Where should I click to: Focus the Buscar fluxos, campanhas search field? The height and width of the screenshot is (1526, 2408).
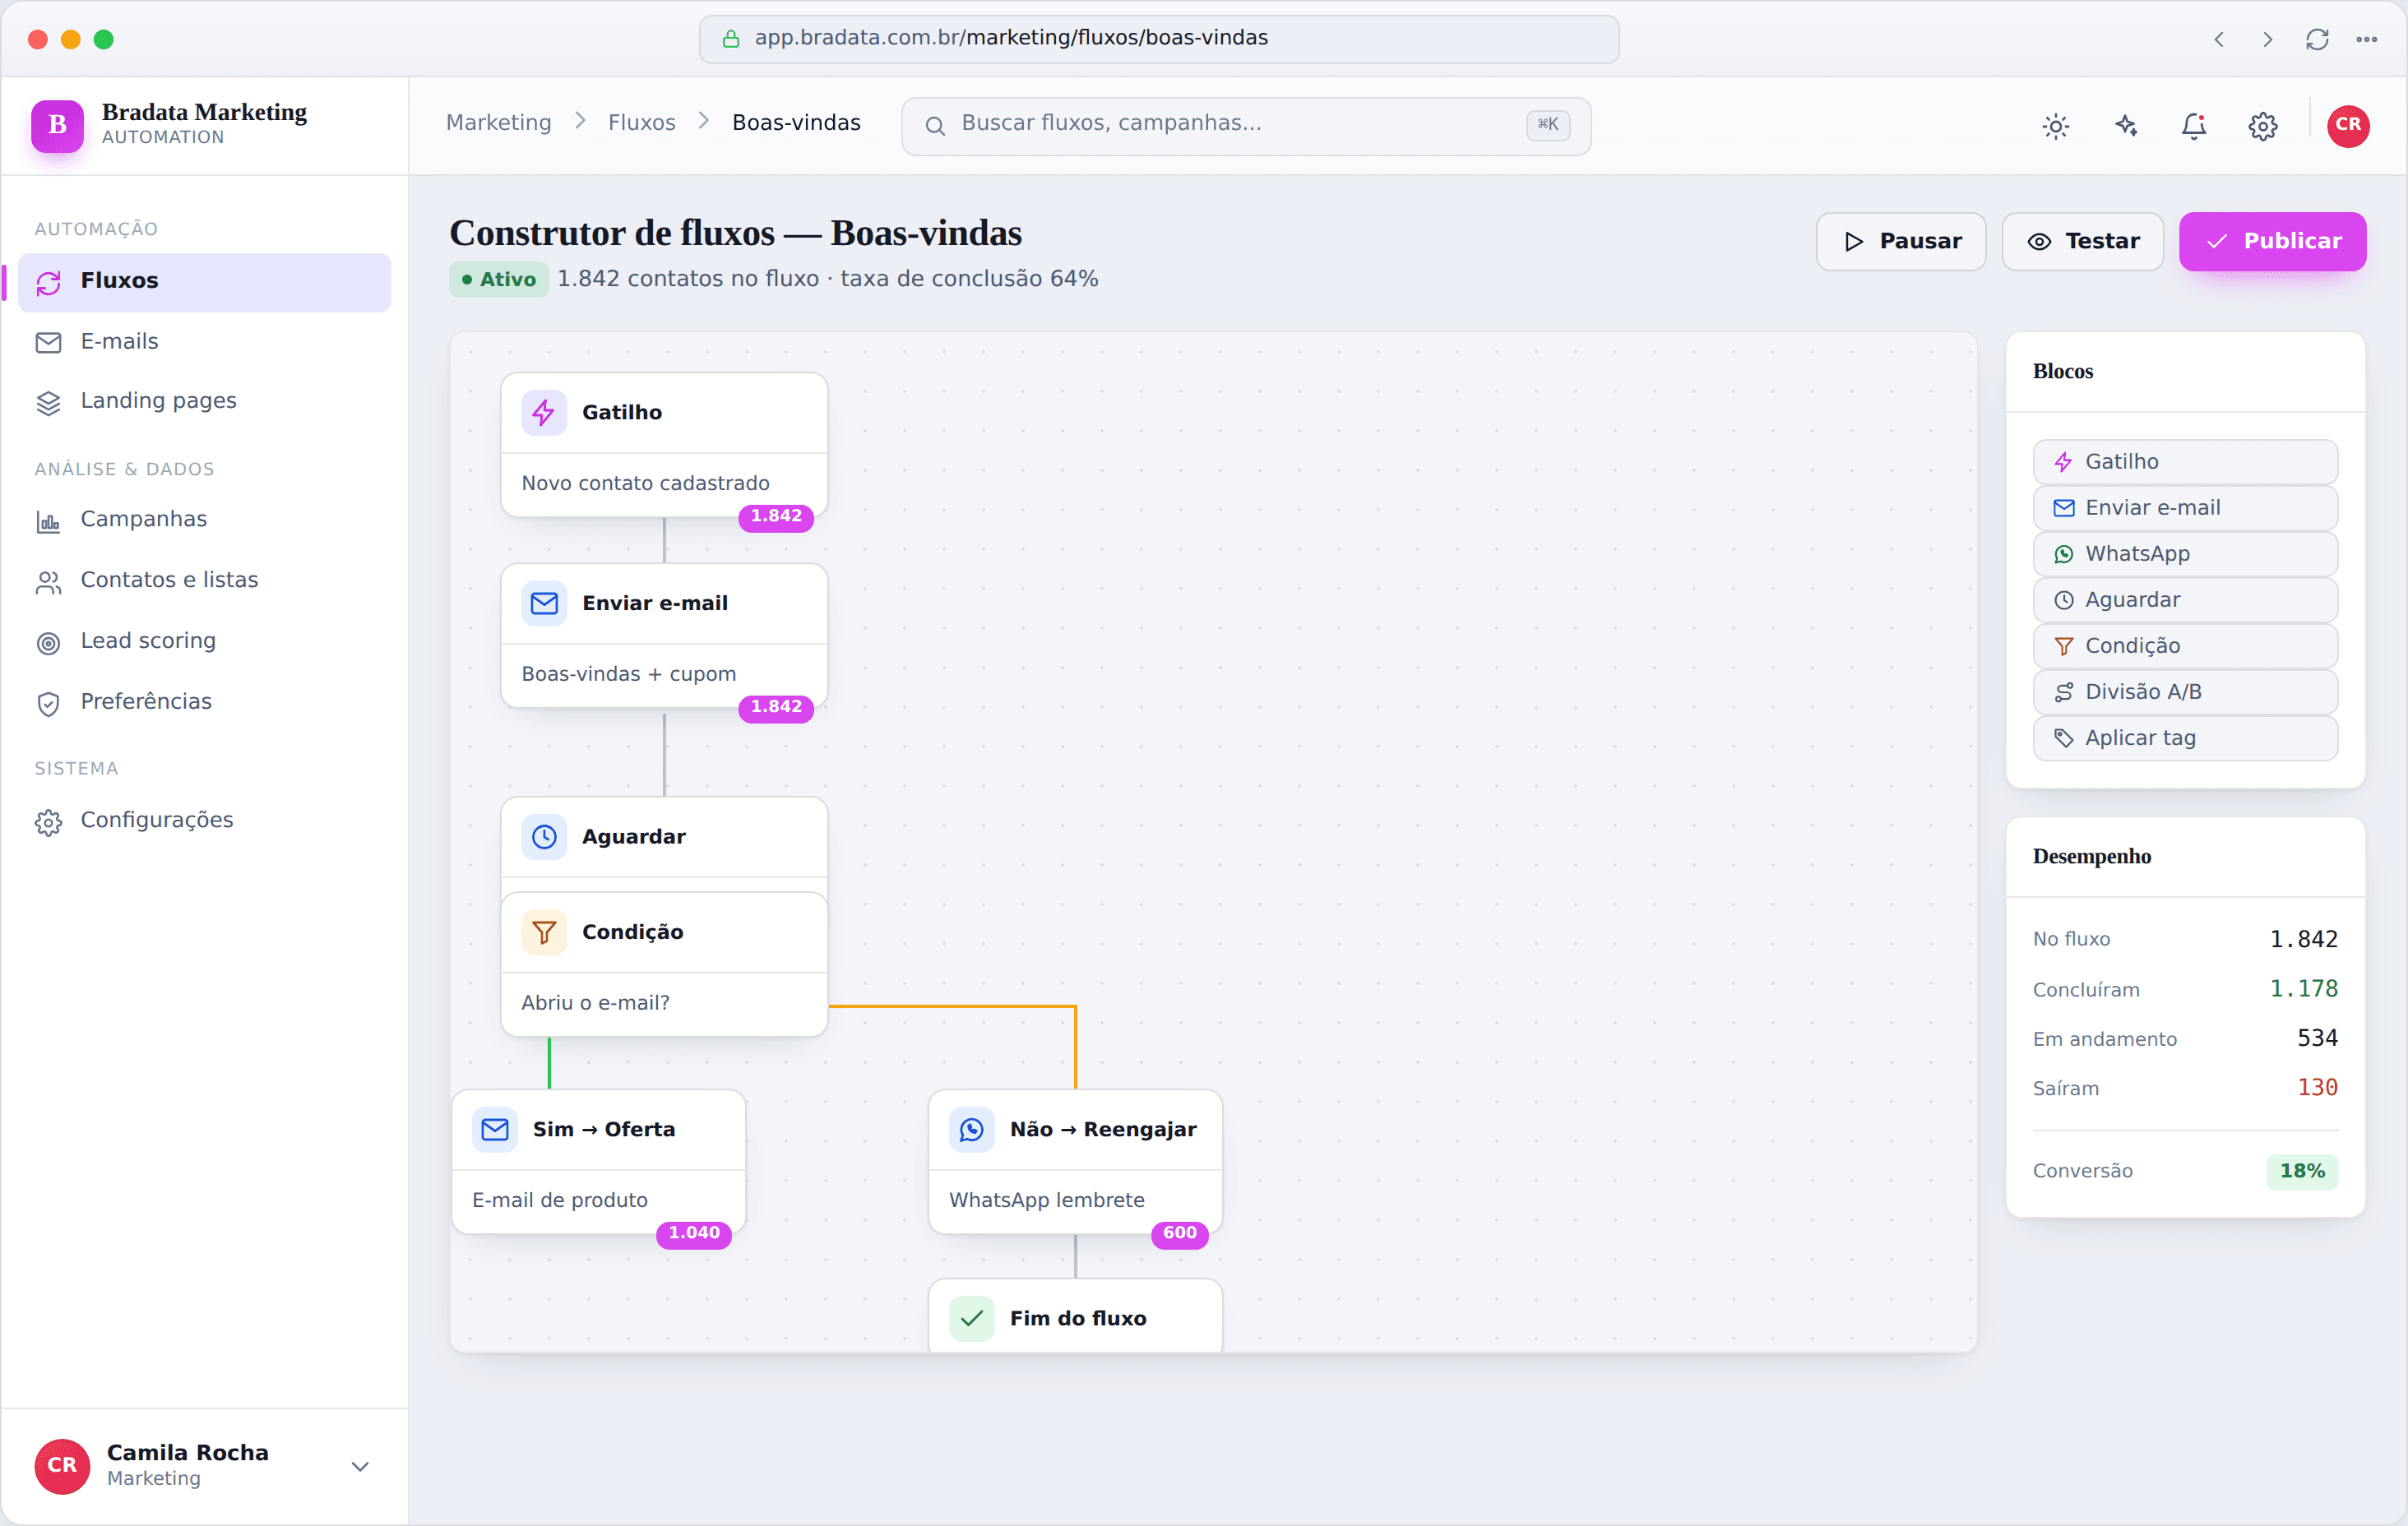click(1245, 125)
